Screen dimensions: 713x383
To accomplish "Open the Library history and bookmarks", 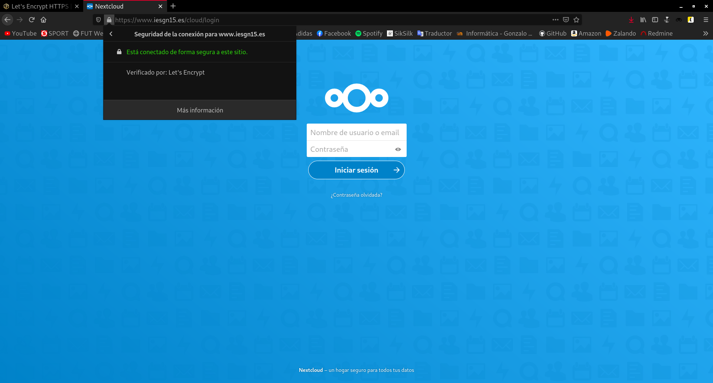I will coord(643,20).
